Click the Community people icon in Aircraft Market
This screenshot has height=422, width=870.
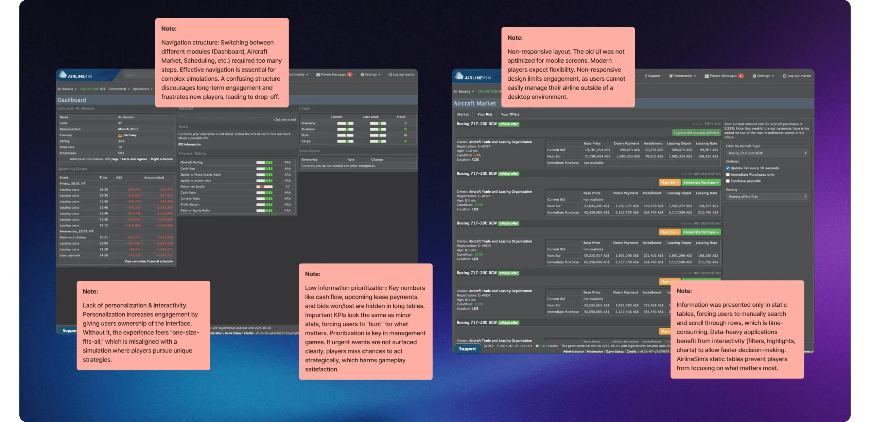click(x=671, y=76)
